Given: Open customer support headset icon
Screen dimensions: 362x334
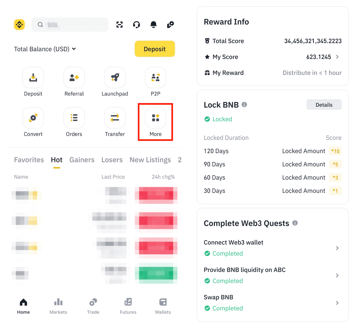Looking at the screenshot, I should [136, 24].
